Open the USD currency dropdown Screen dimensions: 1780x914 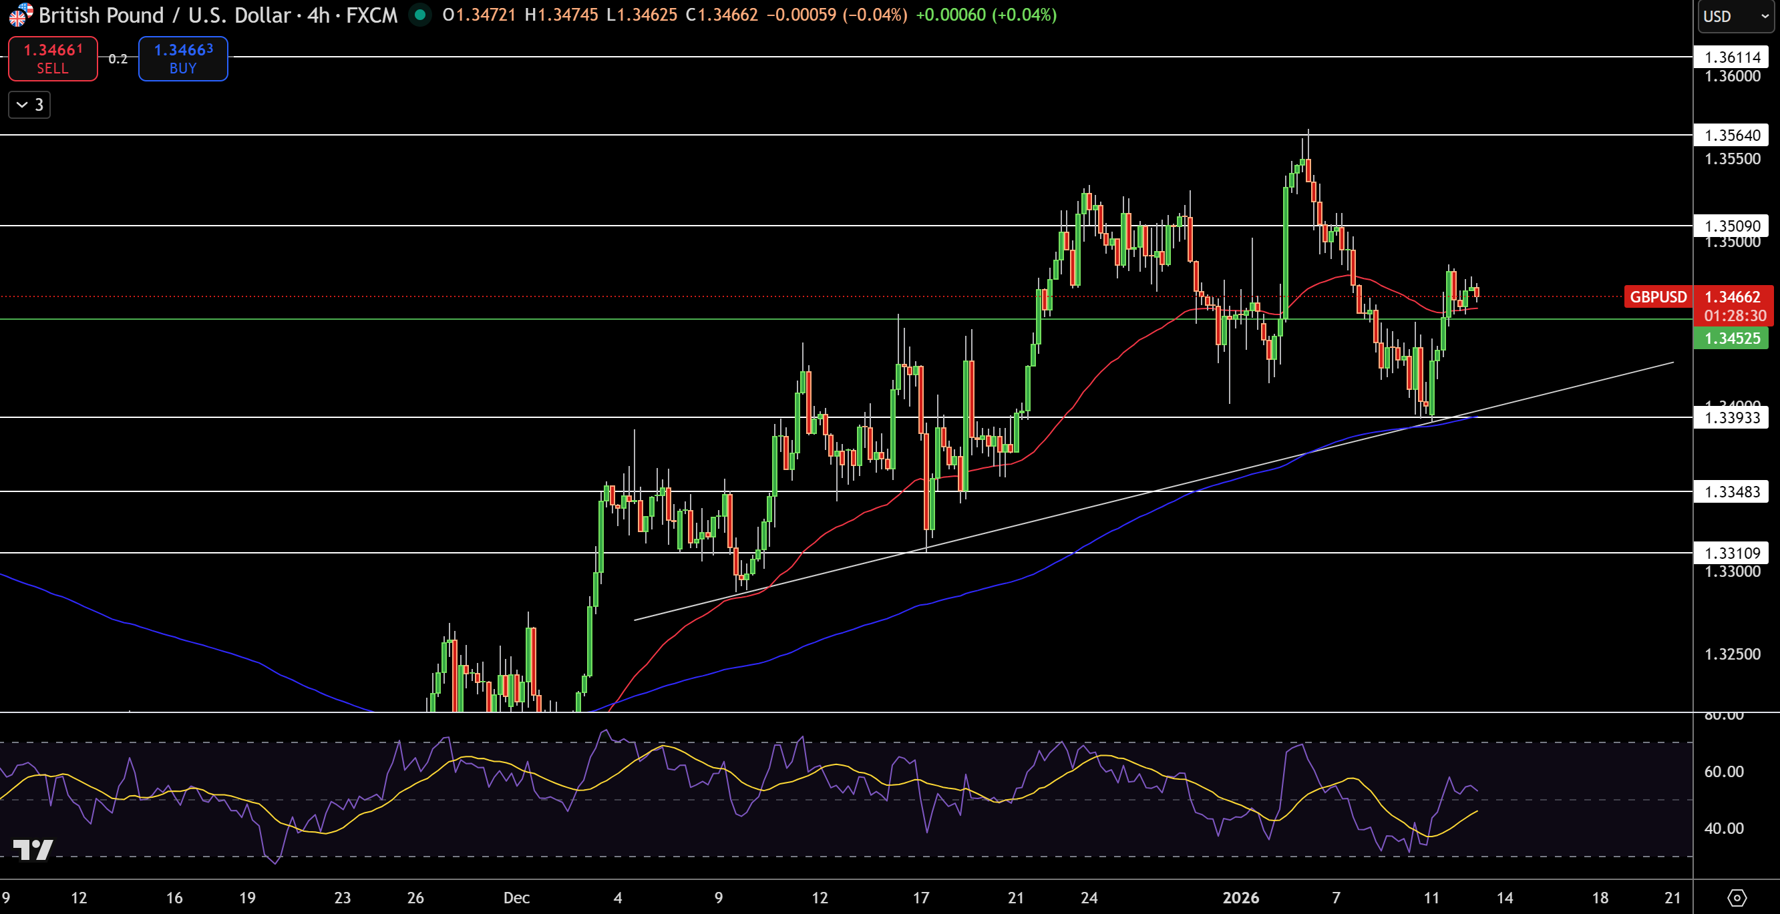pyautogui.click(x=1737, y=16)
